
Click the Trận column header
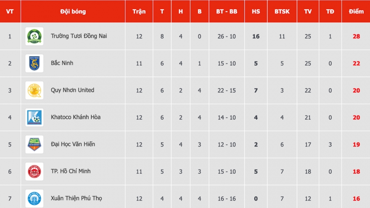coord(139,11)
